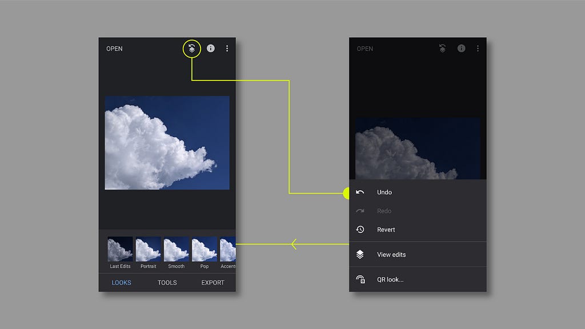Tap dimmed OPEN on right phone

coord(365,49)
